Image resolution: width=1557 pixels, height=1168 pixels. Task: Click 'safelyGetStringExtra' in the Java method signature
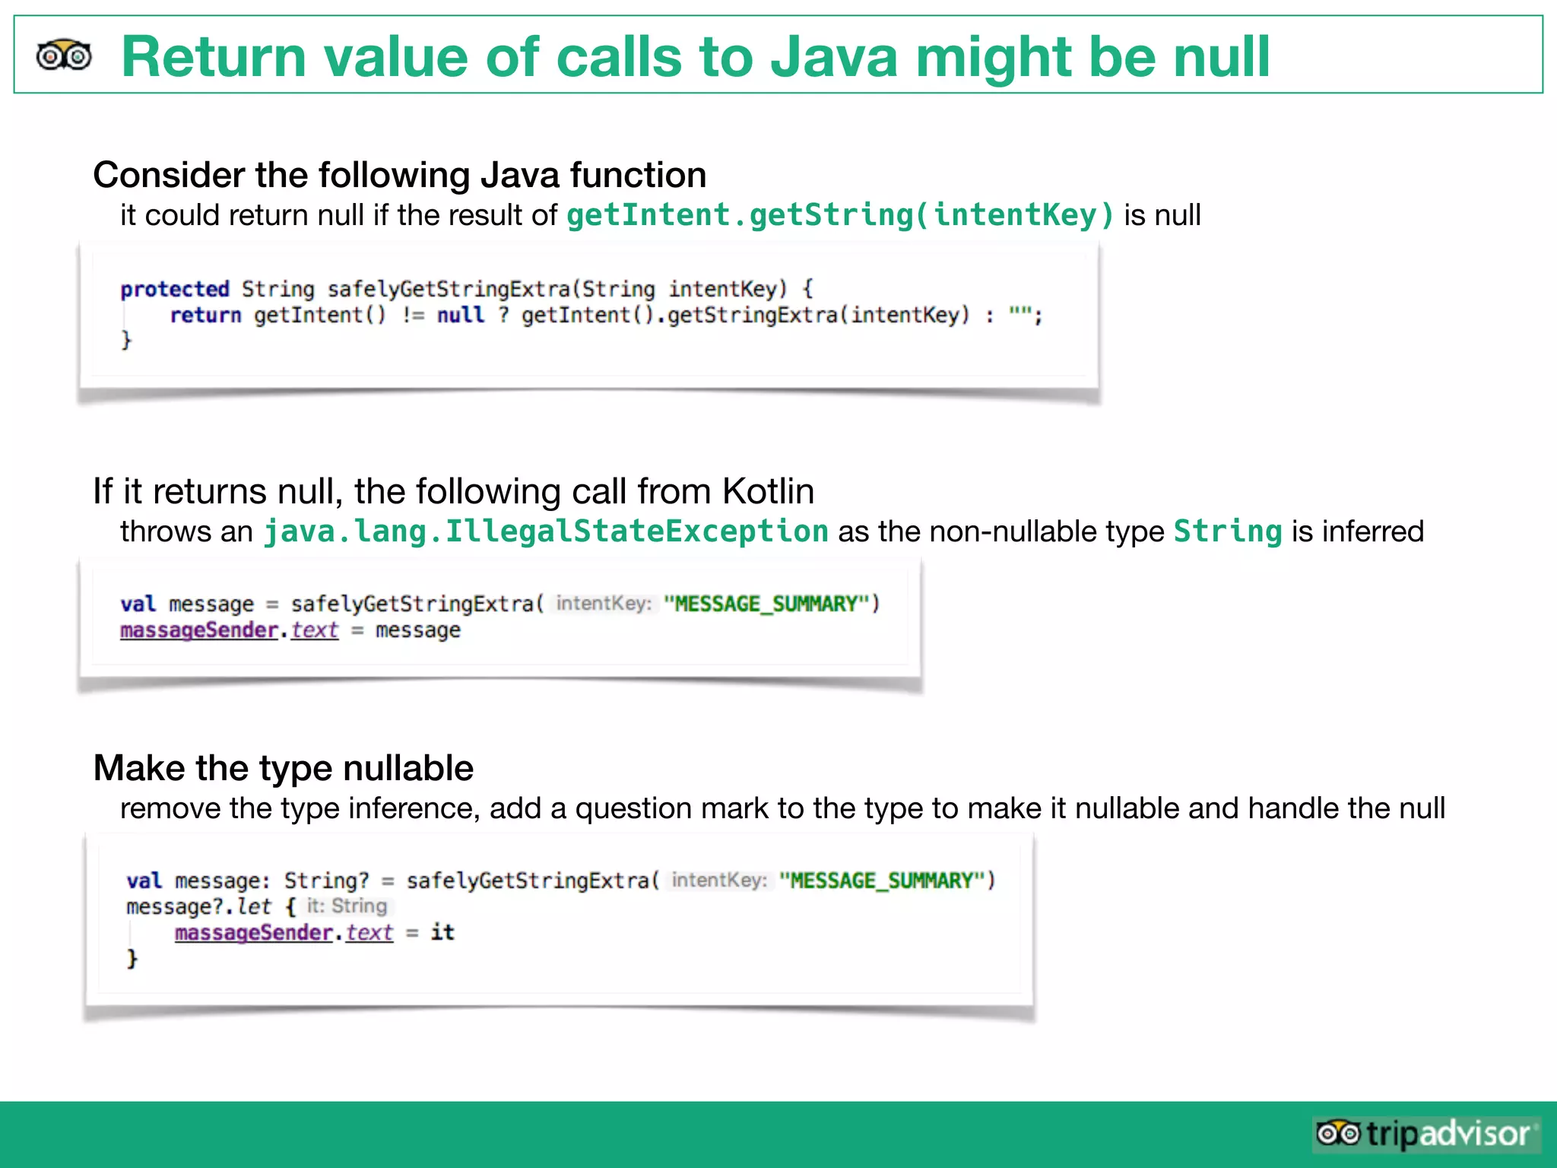click(449, 289)
